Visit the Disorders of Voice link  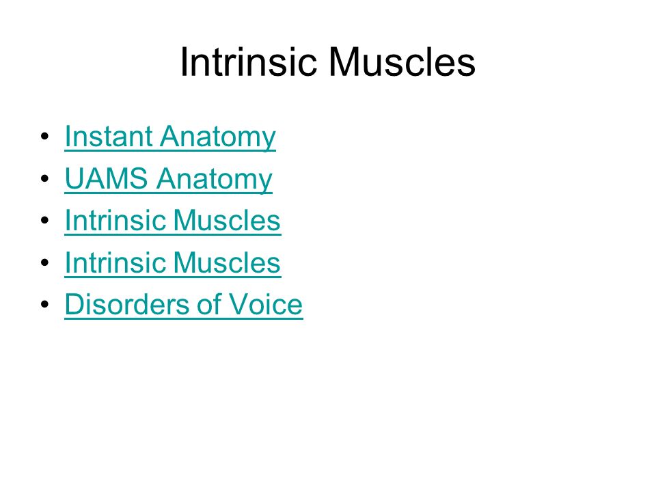[x=184, y=305]
